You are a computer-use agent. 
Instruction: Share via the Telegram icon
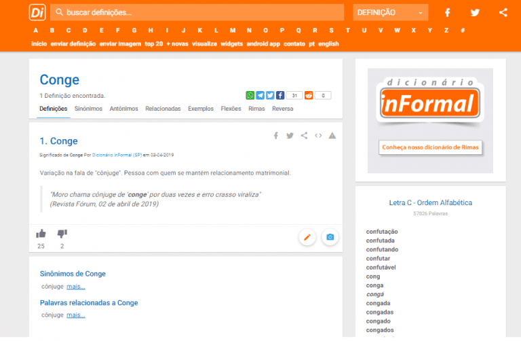point(260,96)
